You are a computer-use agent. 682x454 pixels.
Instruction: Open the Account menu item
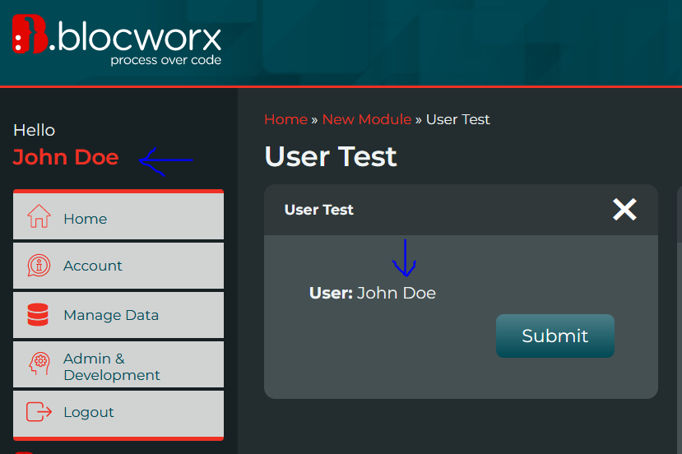118,266
